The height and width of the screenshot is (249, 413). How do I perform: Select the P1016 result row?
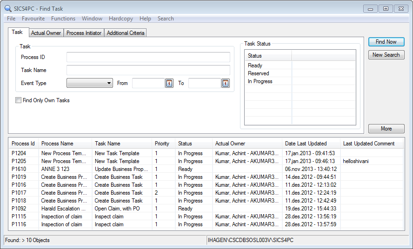pos(206,185)
